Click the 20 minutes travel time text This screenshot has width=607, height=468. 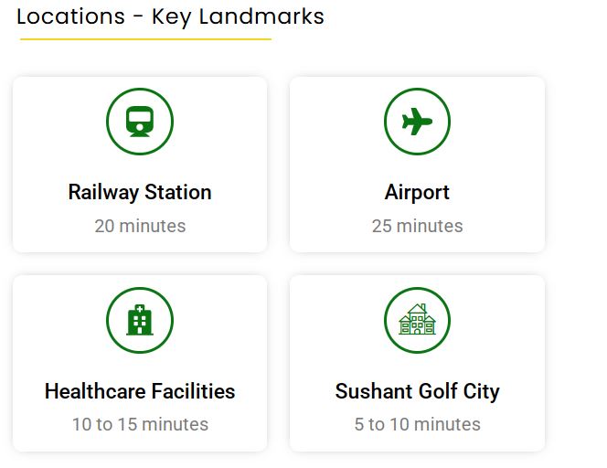(x=140, y=226)
